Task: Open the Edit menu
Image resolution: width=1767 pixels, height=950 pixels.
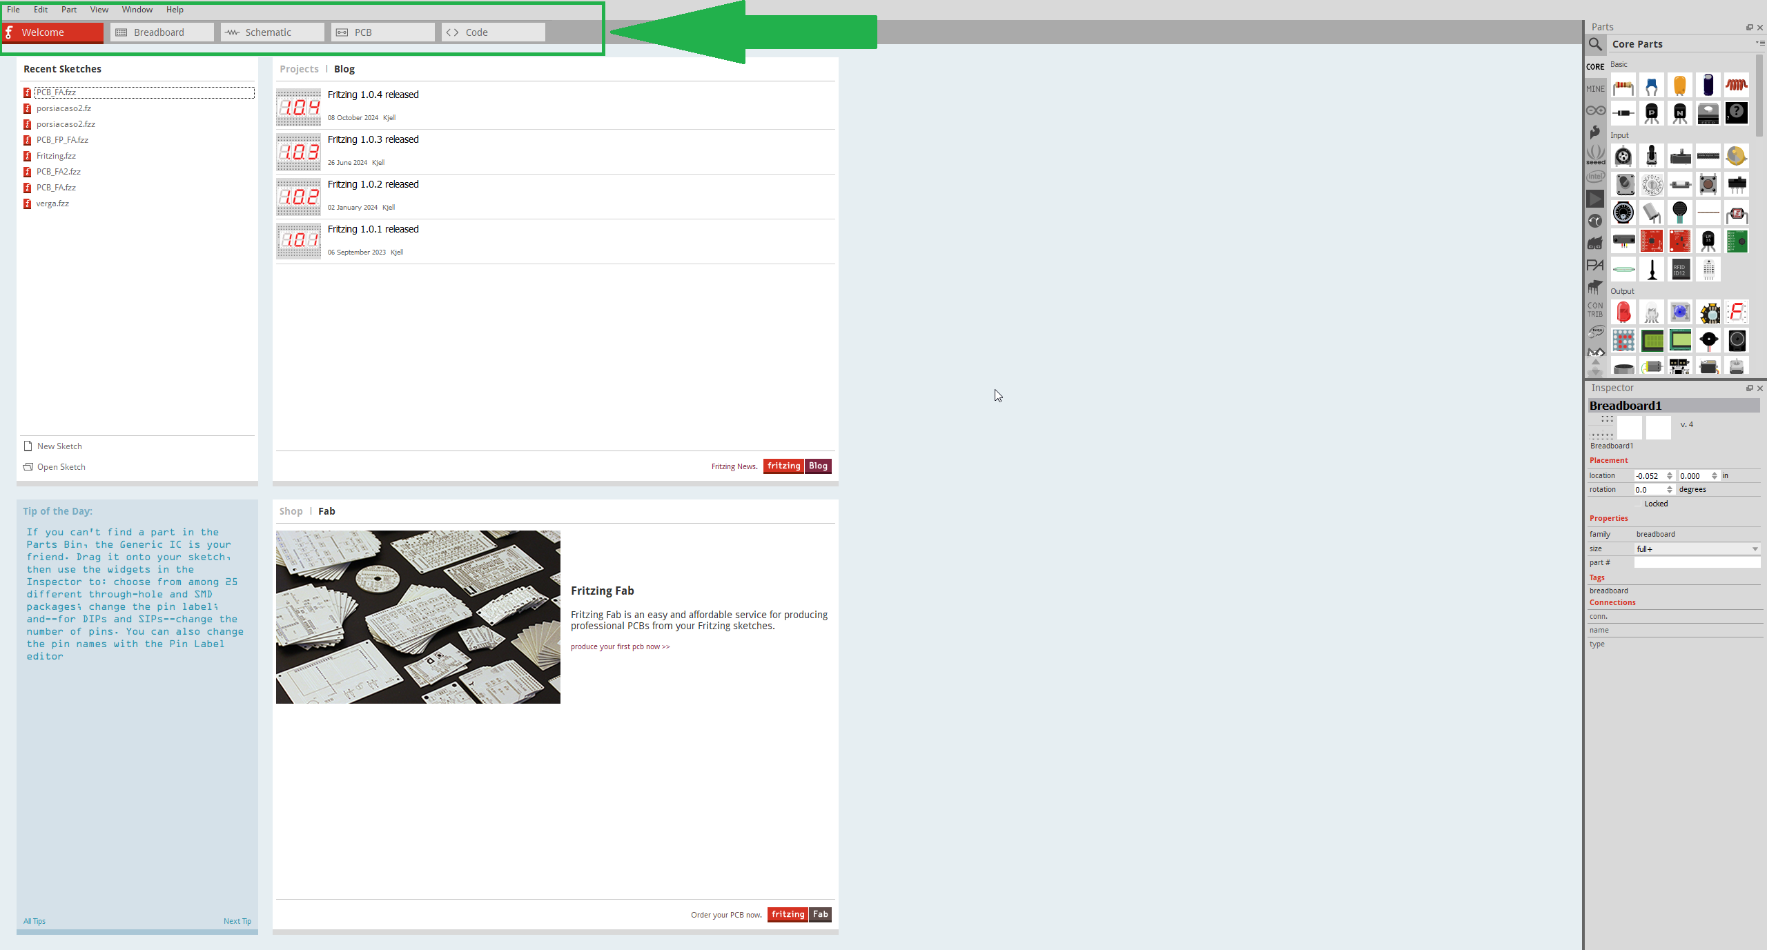Action: [x=41, y=10]
